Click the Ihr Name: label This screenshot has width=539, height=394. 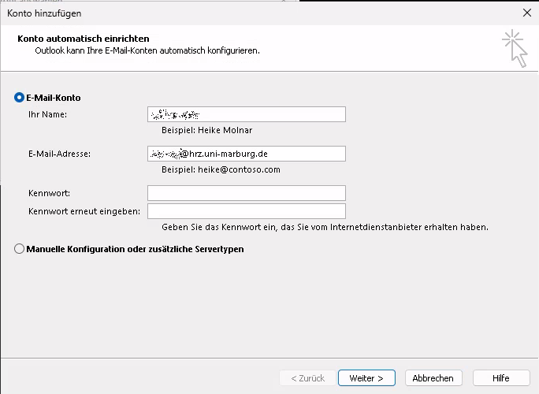(x=47, y=115)
